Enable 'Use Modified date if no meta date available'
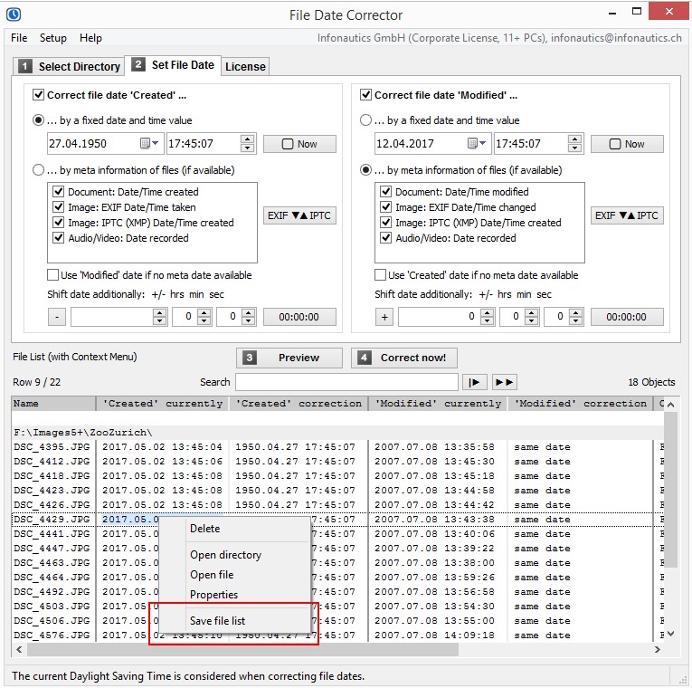The width and height of the screenshot is (692, 688). pos(53,274)
